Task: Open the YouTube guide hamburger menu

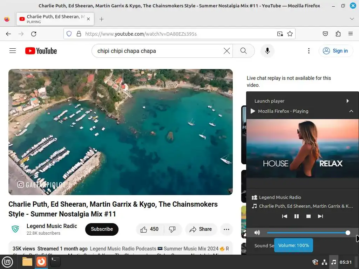Action: pos(13,51)
